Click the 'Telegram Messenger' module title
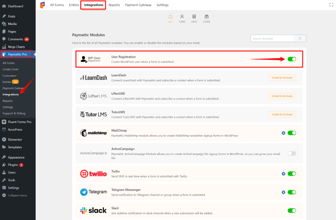336x220 pixels. pos(126,190)
